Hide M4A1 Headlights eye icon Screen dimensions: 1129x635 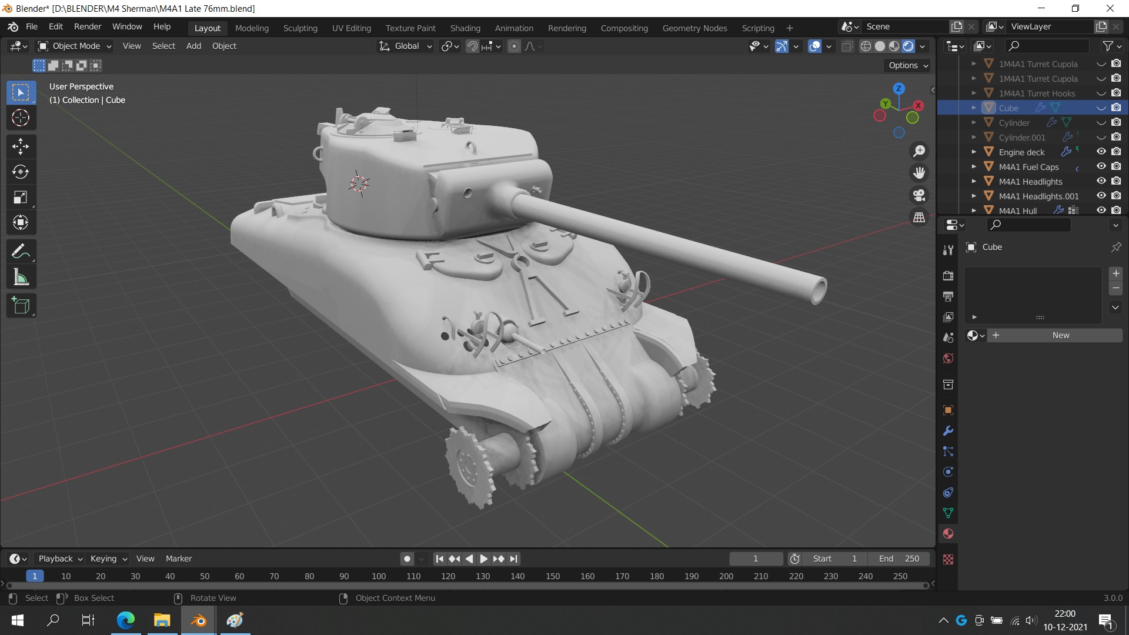click(1101, 181)
